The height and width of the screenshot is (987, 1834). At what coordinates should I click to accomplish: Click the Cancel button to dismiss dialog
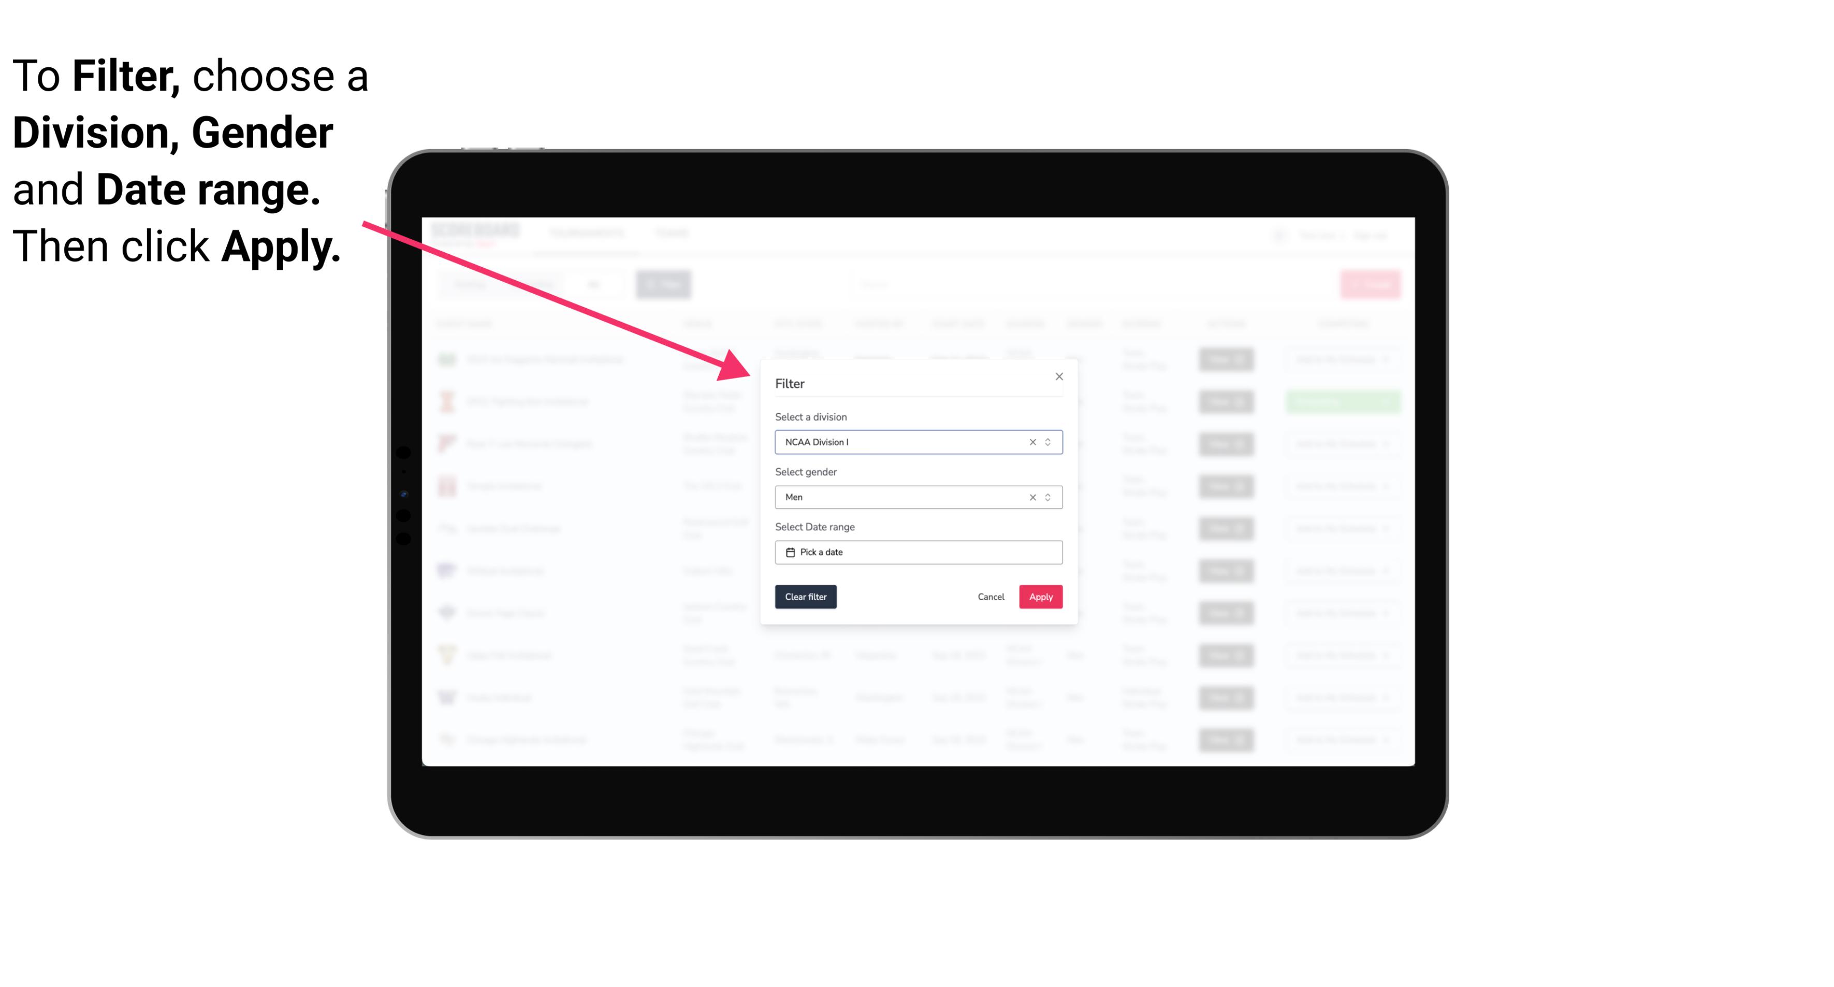pyautogui.click(x=991, y=597)
